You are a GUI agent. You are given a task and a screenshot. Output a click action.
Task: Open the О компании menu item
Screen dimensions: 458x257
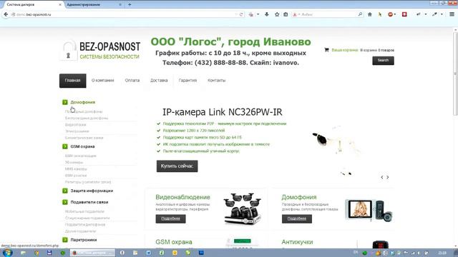click(102, 81)
